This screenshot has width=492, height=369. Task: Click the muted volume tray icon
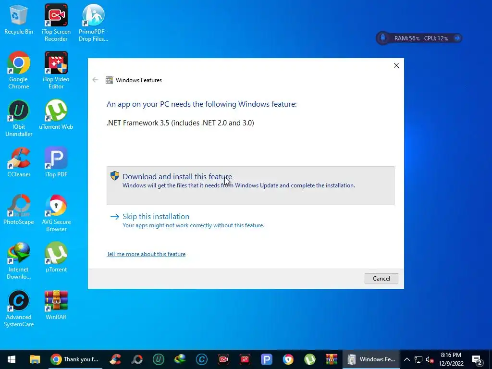tap(430, 359)
